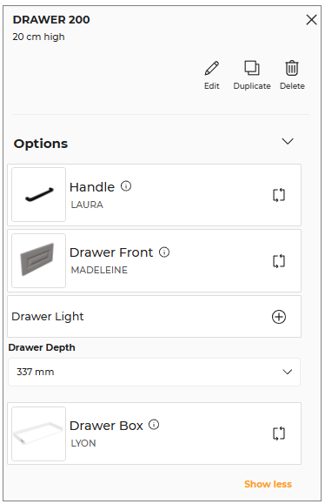The width and height of the screenshot is (325, 504).
Task: Open the Drawer Depth 337 mm dropdown
Action: pos(154,372)
